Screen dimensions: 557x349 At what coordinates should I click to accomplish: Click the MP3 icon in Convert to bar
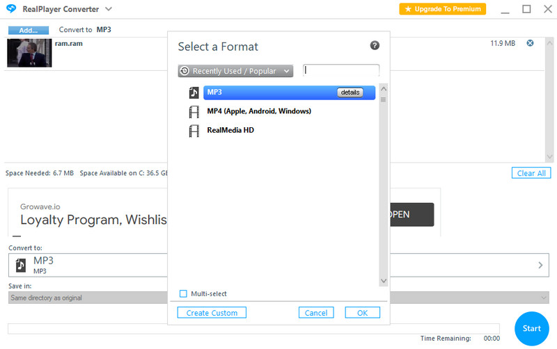(x=21, y=265)
